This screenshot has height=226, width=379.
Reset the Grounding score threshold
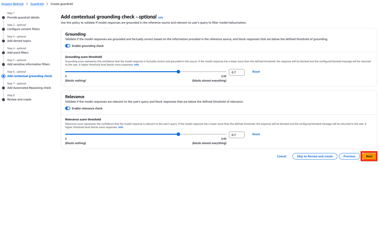(x=256, y=72)
